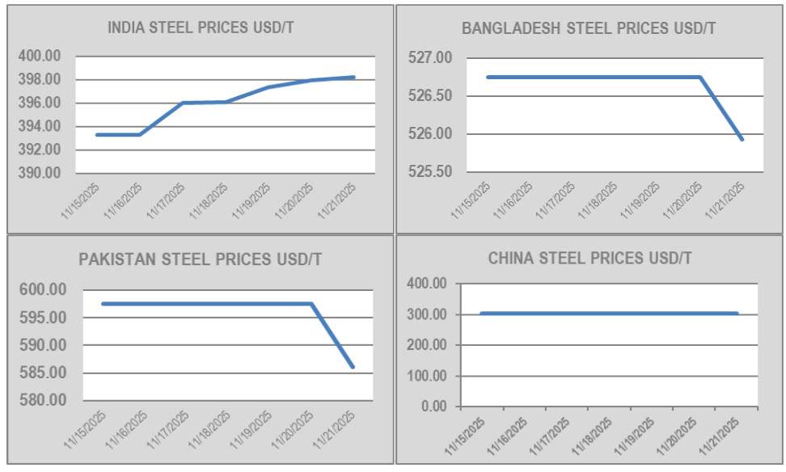Click the Pakistan Steel Prices chart title
Screen dimensions: 786x472
[200, 259]
